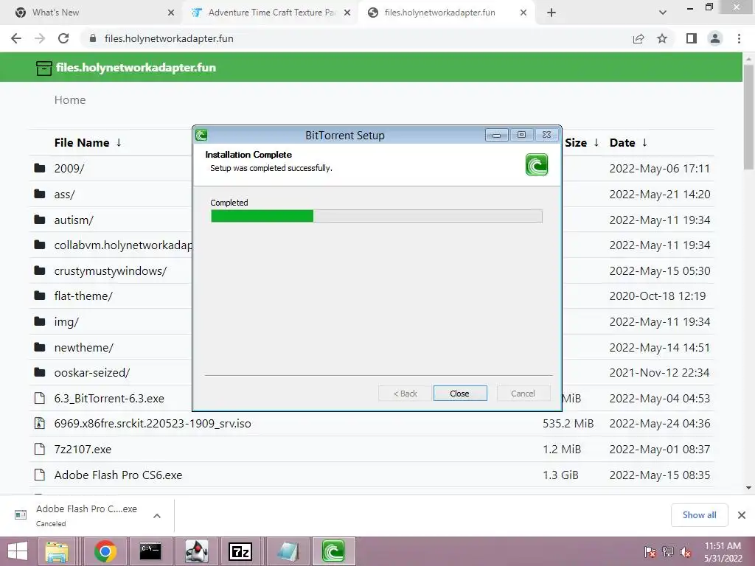Click the folder icon beside img/
This screenshot has height=566, width=755.
tap(40, 321)
